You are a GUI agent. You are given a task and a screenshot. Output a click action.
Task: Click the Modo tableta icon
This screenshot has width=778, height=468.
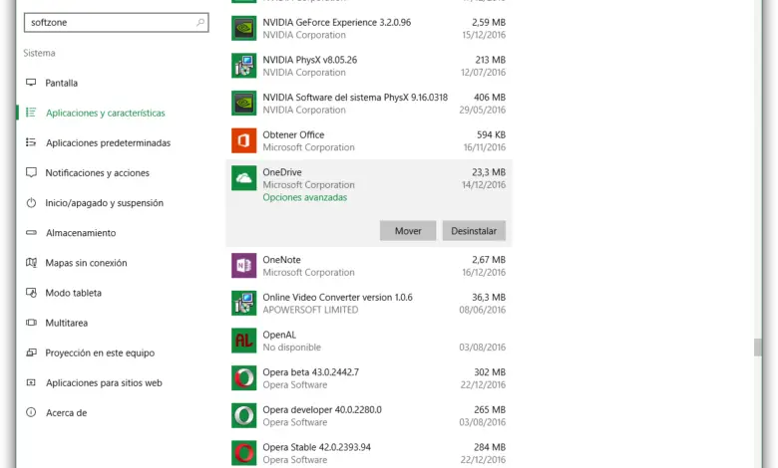click(x=31, y=293)
